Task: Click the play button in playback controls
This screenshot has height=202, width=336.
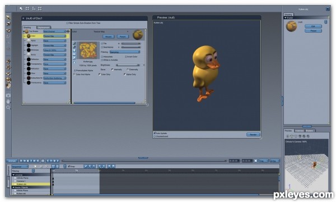Action: pyautogui.click(x=31, y=161)
